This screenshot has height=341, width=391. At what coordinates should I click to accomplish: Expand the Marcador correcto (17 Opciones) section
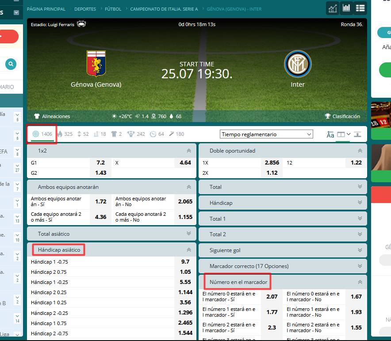[x=283, y=266]
